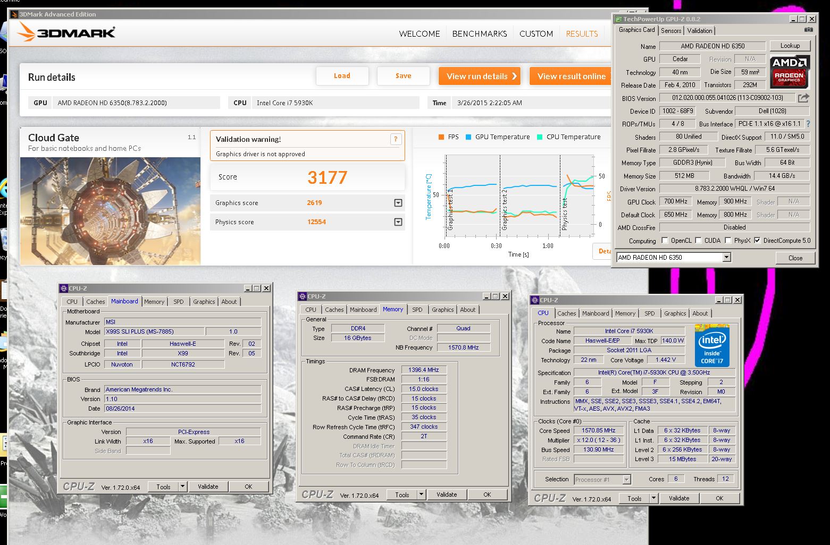This screenshot has width=830, height=545.
Task: Expand the Graphics score details
Action: 398,203
